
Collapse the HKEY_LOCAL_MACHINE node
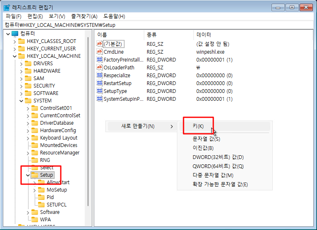(14, 56)
